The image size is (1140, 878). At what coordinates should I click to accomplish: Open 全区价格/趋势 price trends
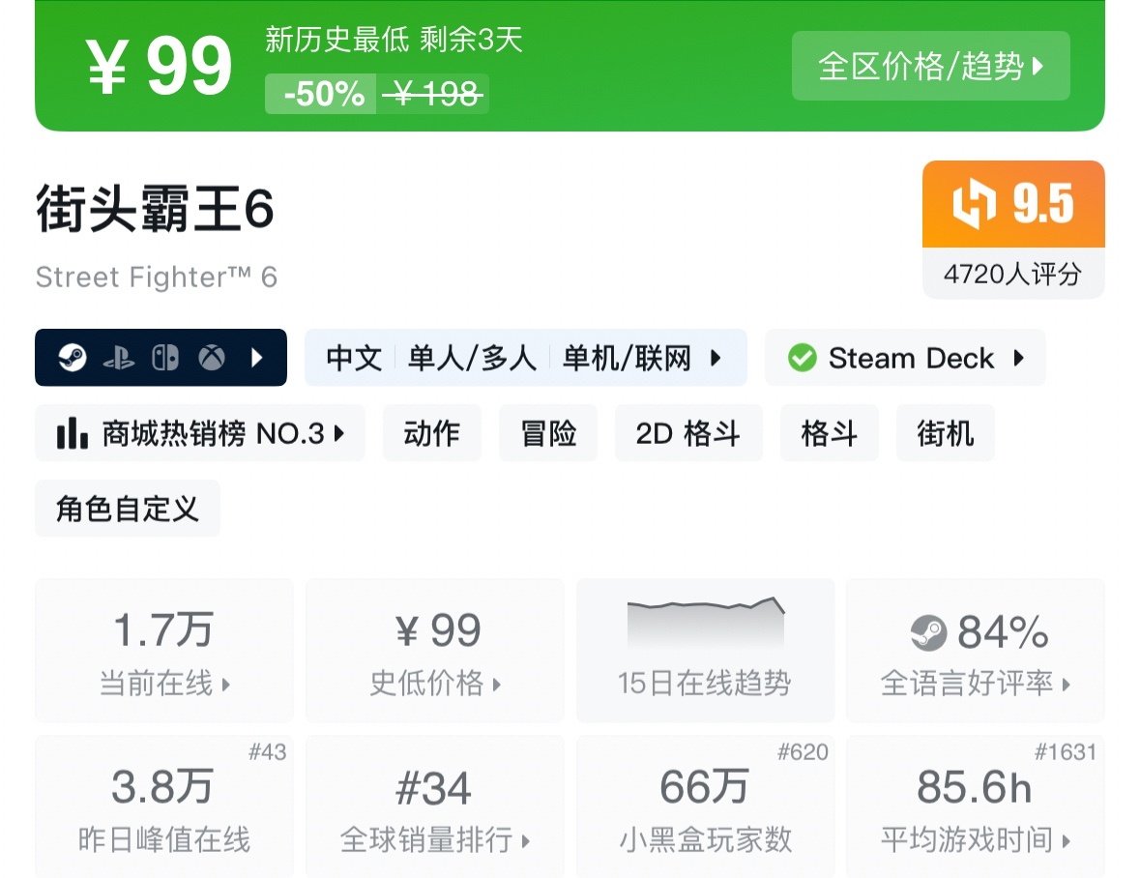(930, 66)
